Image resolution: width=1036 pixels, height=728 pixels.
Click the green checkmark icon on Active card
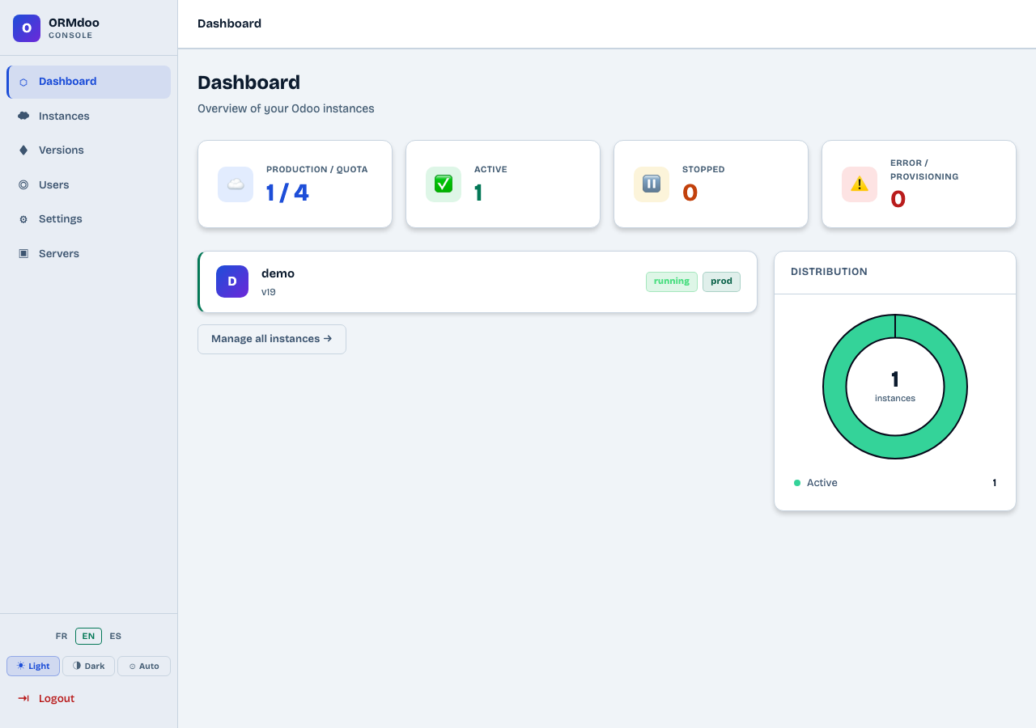444,184
